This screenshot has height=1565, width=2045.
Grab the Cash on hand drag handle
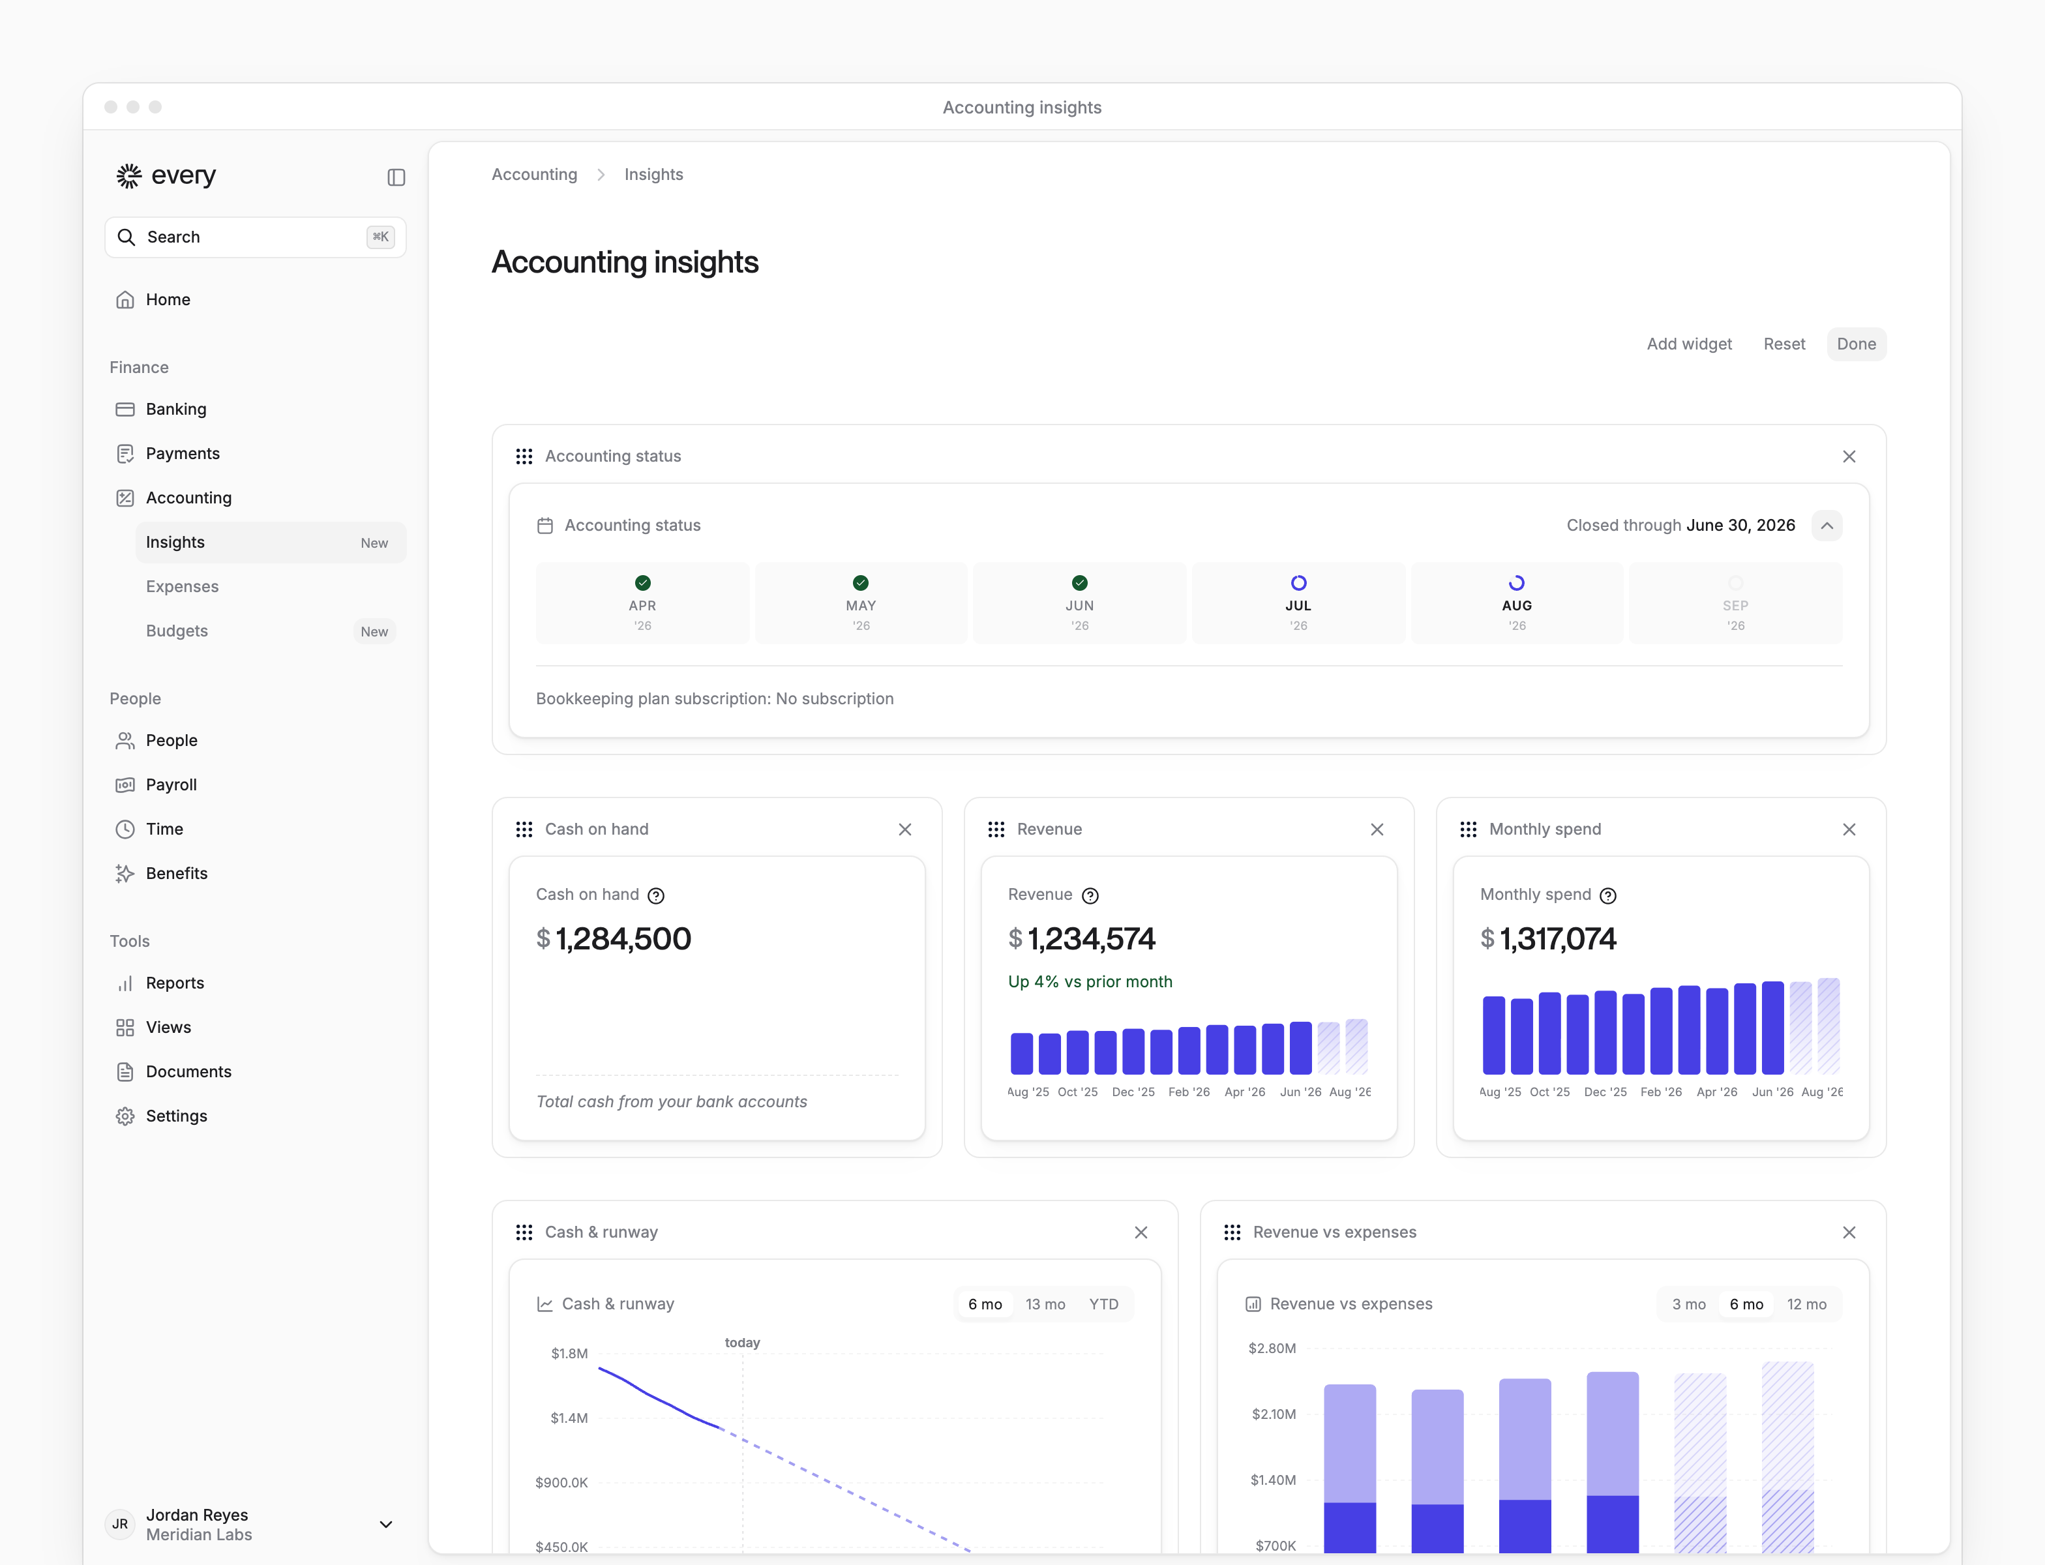[524, 829]
